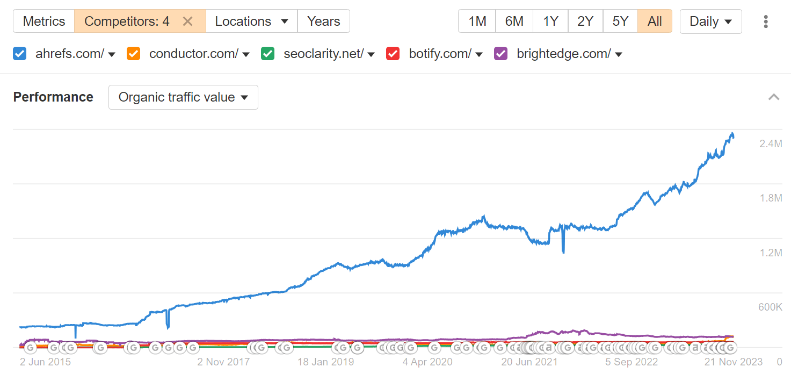Uncheck the ahrefs.com/ competitor checkbox
791x374 pixels.
[19, 54]
